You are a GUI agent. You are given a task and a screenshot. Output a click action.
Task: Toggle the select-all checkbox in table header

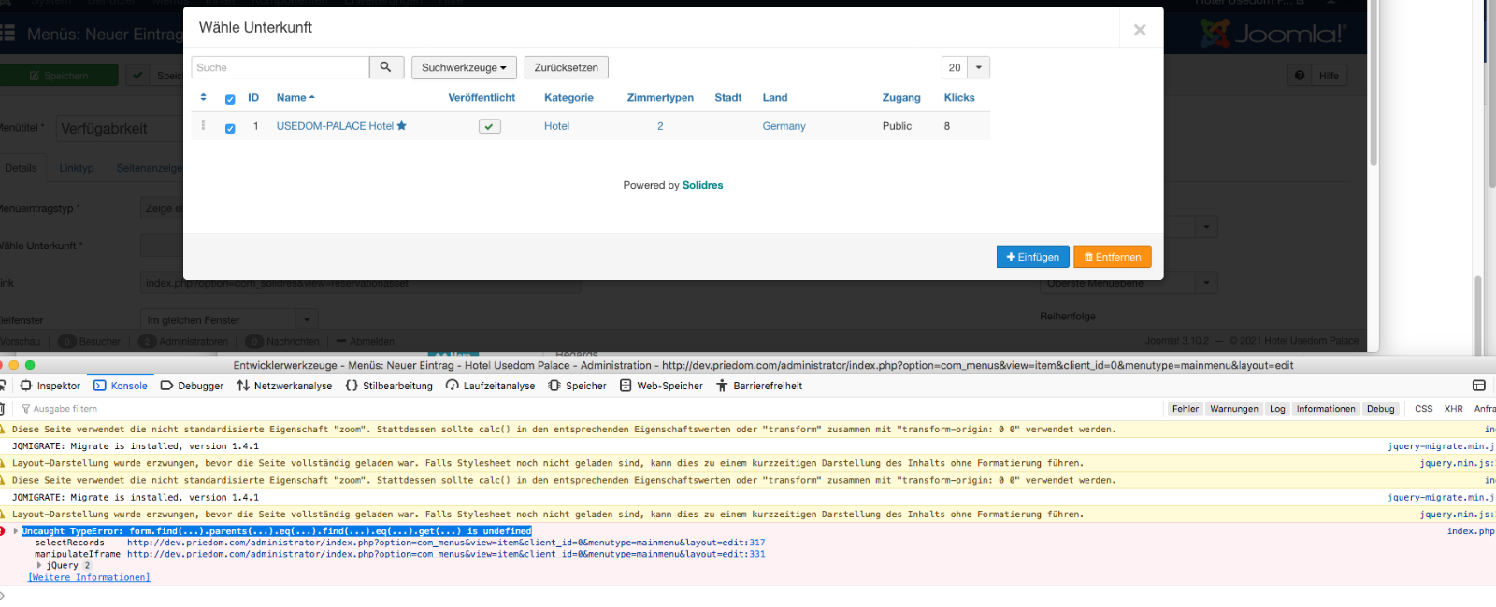pos(230,99)
